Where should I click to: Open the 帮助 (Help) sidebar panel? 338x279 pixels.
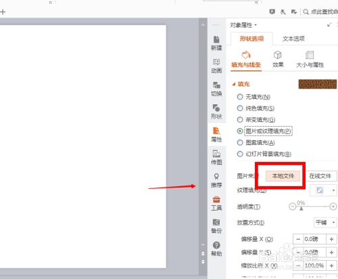click(216, 249)
